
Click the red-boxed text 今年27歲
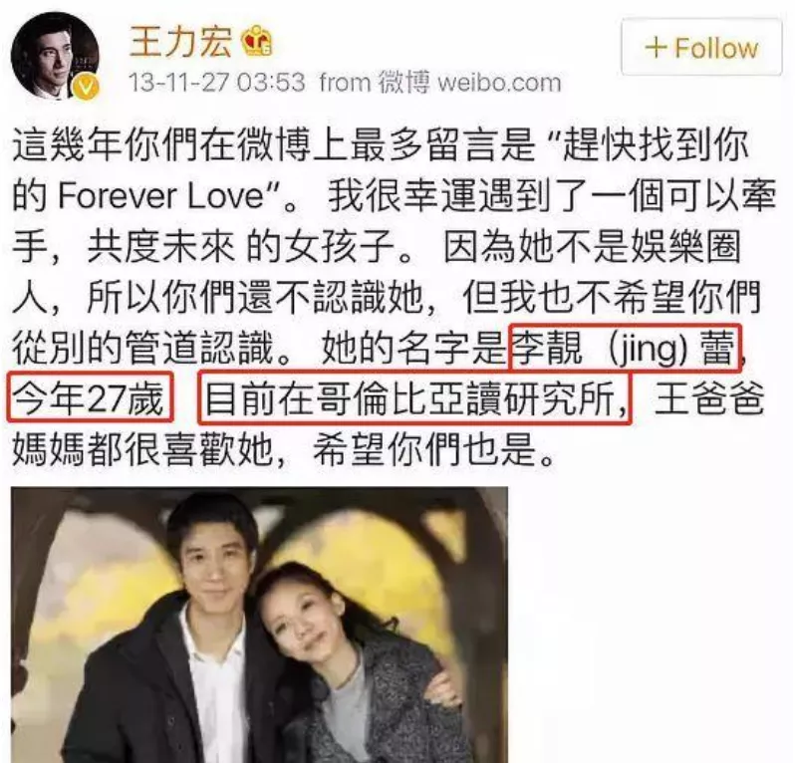[x=90, y=397]
